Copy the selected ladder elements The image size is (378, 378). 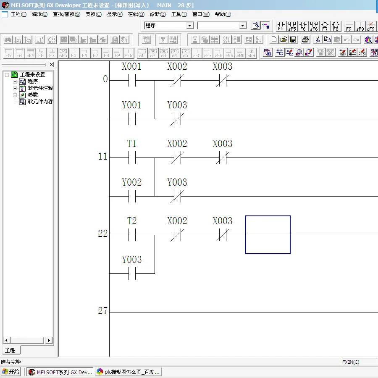pyautogui.click(x=327, y=39)
